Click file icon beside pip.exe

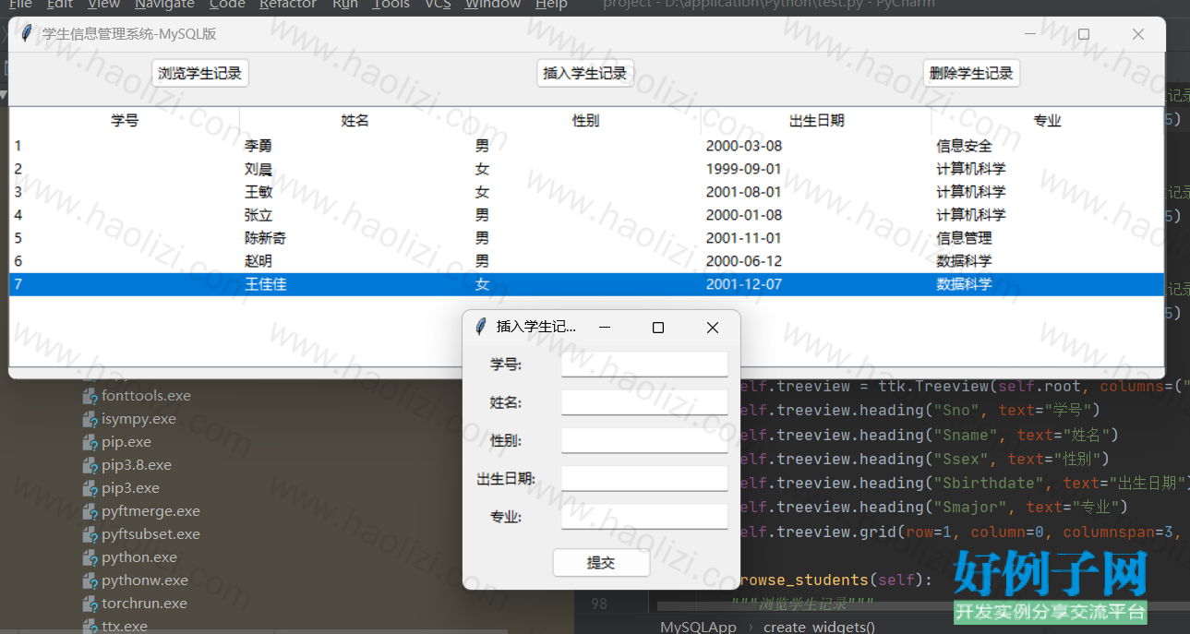point(90,442)
